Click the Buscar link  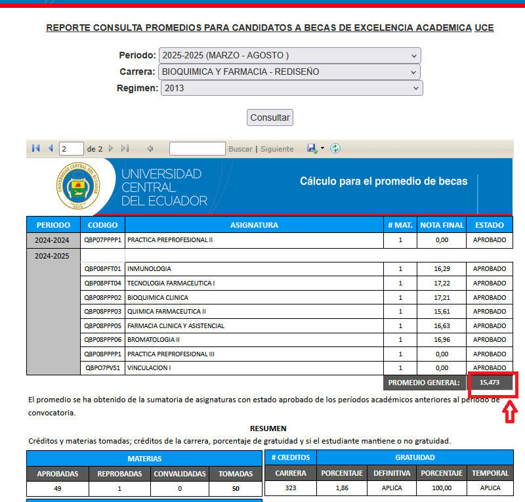(240, 149)
